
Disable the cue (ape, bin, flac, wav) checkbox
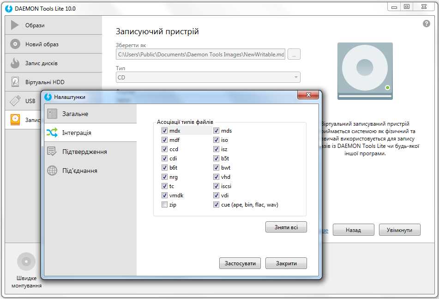coord(216,205)
